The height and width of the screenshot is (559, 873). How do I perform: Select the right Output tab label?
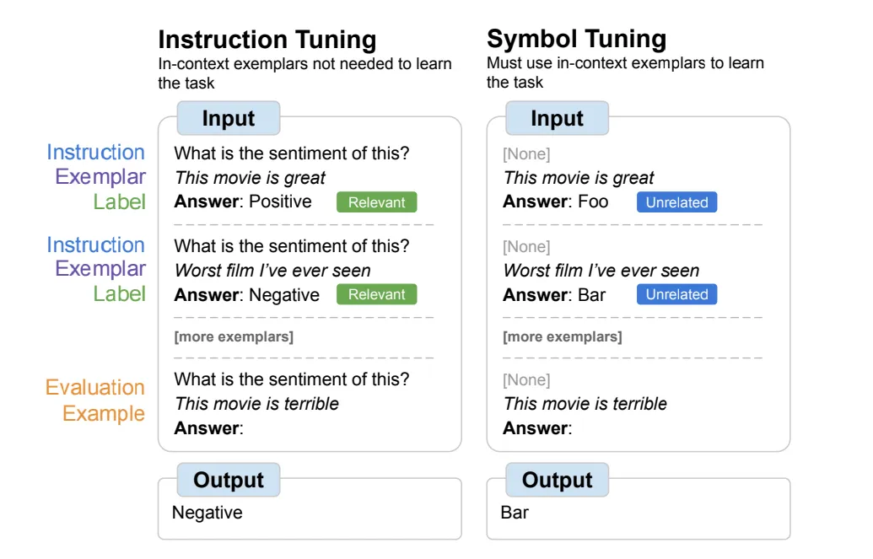[557, 480]
